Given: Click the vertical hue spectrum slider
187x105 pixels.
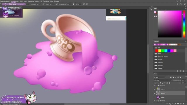Looking at the screenshot, I should [x=184, y=24].
